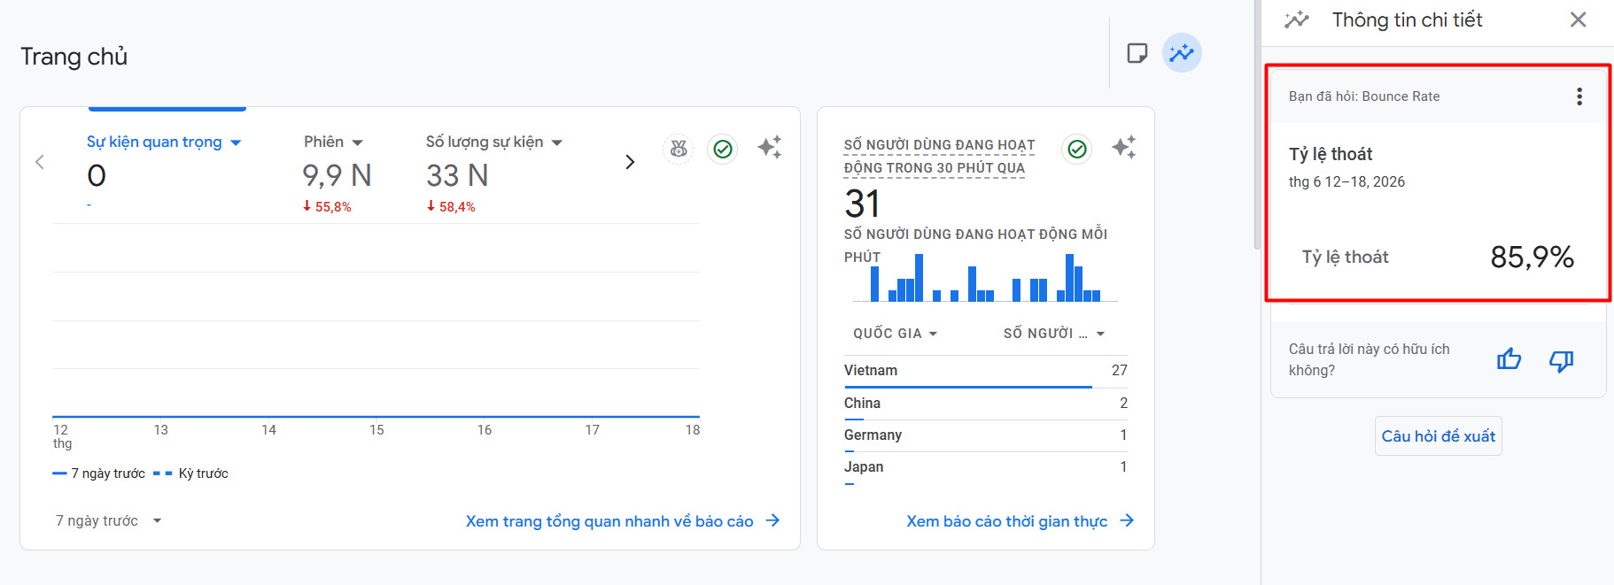
Task: Open sparkle insights icon in realtime card
Action: [x=1124, y=147]
